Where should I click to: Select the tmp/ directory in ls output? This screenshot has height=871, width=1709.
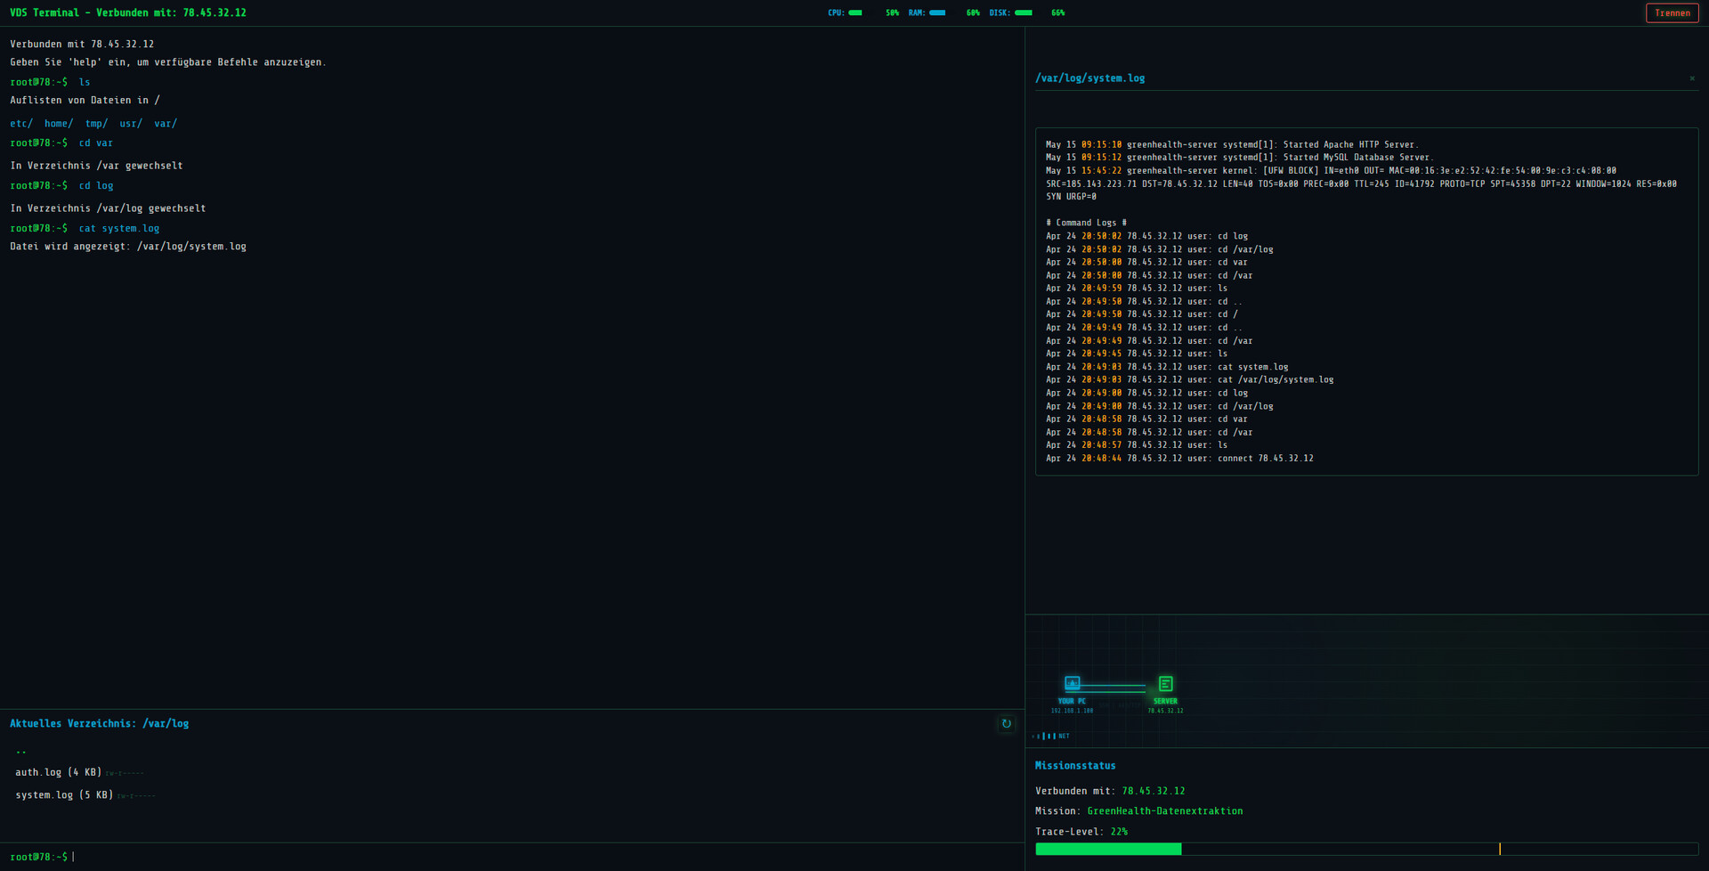coord(96,124)
